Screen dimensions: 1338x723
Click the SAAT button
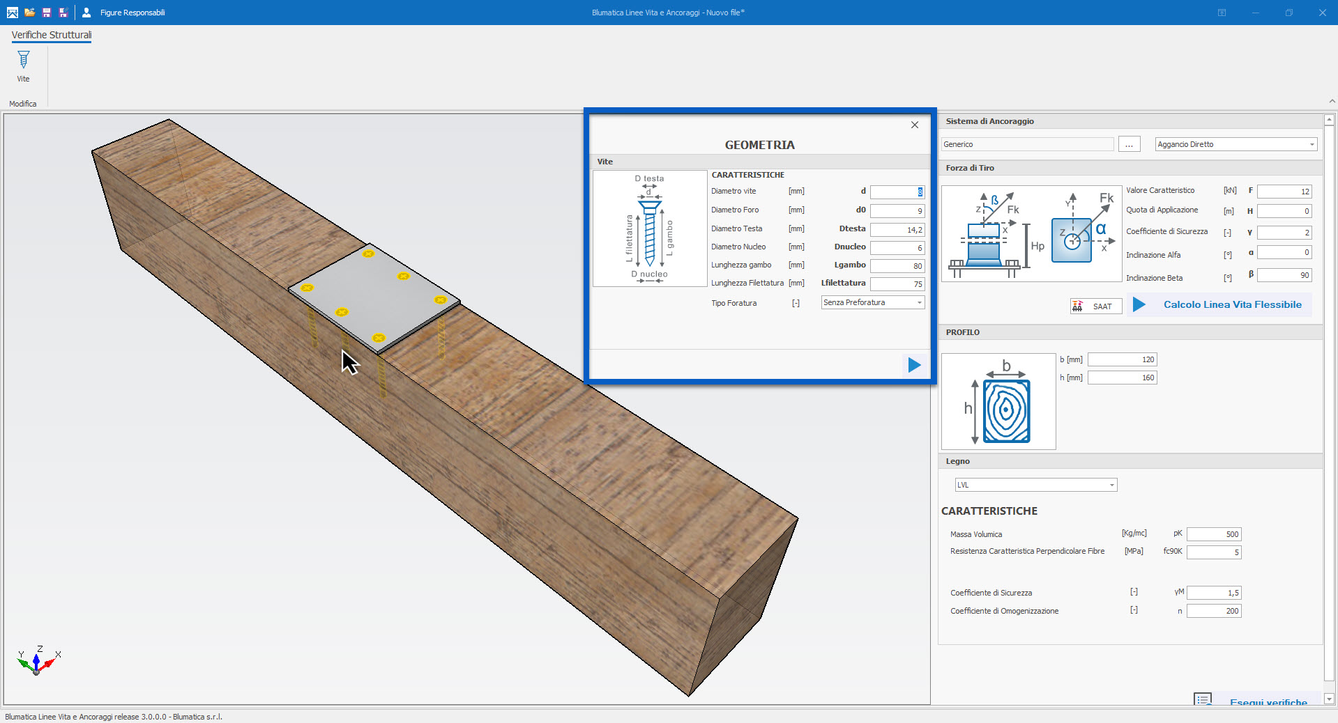pos(1095,306)
